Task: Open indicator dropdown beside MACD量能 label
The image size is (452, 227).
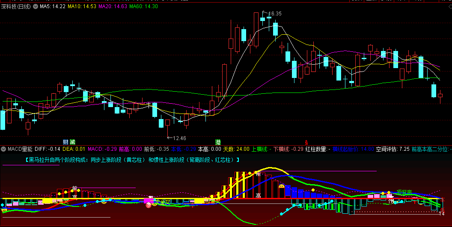Action: click(3, 149)
